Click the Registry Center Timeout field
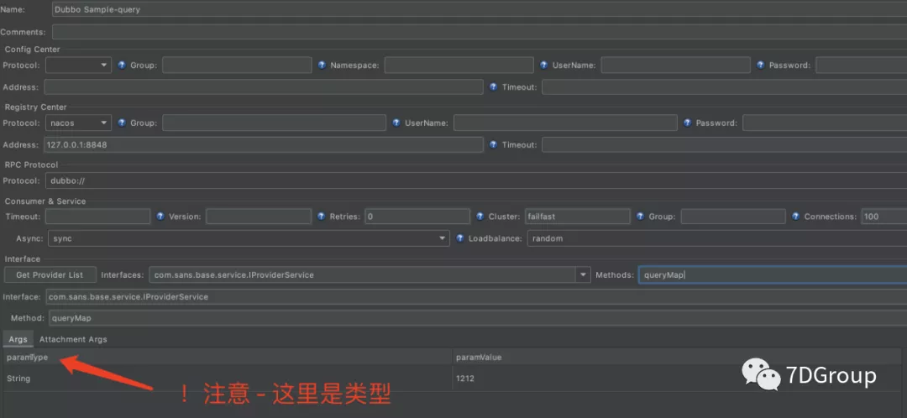 tap(724, 144)
